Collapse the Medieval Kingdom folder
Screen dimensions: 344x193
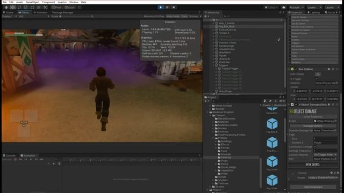pyautogui.click(x=207, y=112)
